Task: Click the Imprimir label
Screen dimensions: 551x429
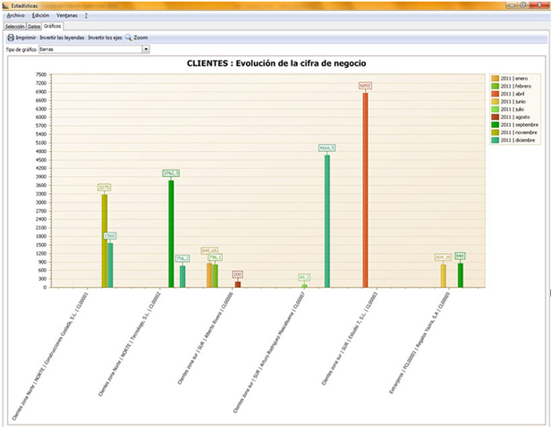Action: 26,38
